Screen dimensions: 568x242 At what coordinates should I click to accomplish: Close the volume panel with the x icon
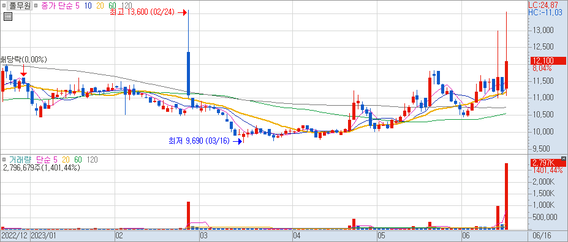563,158
